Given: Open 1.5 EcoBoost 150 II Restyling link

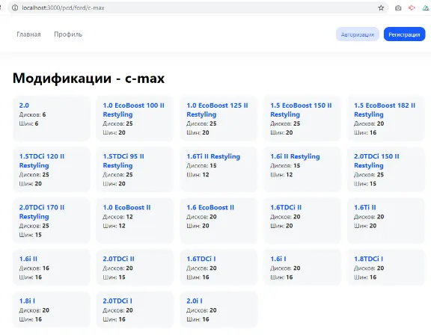Looking at the screenshot, I should (x=301, y=110).
